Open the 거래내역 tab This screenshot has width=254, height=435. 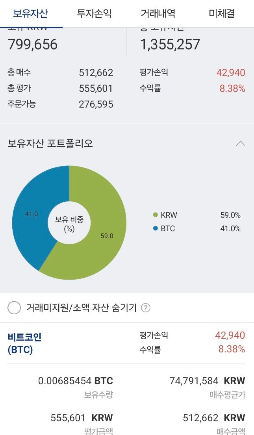point(158,14)
